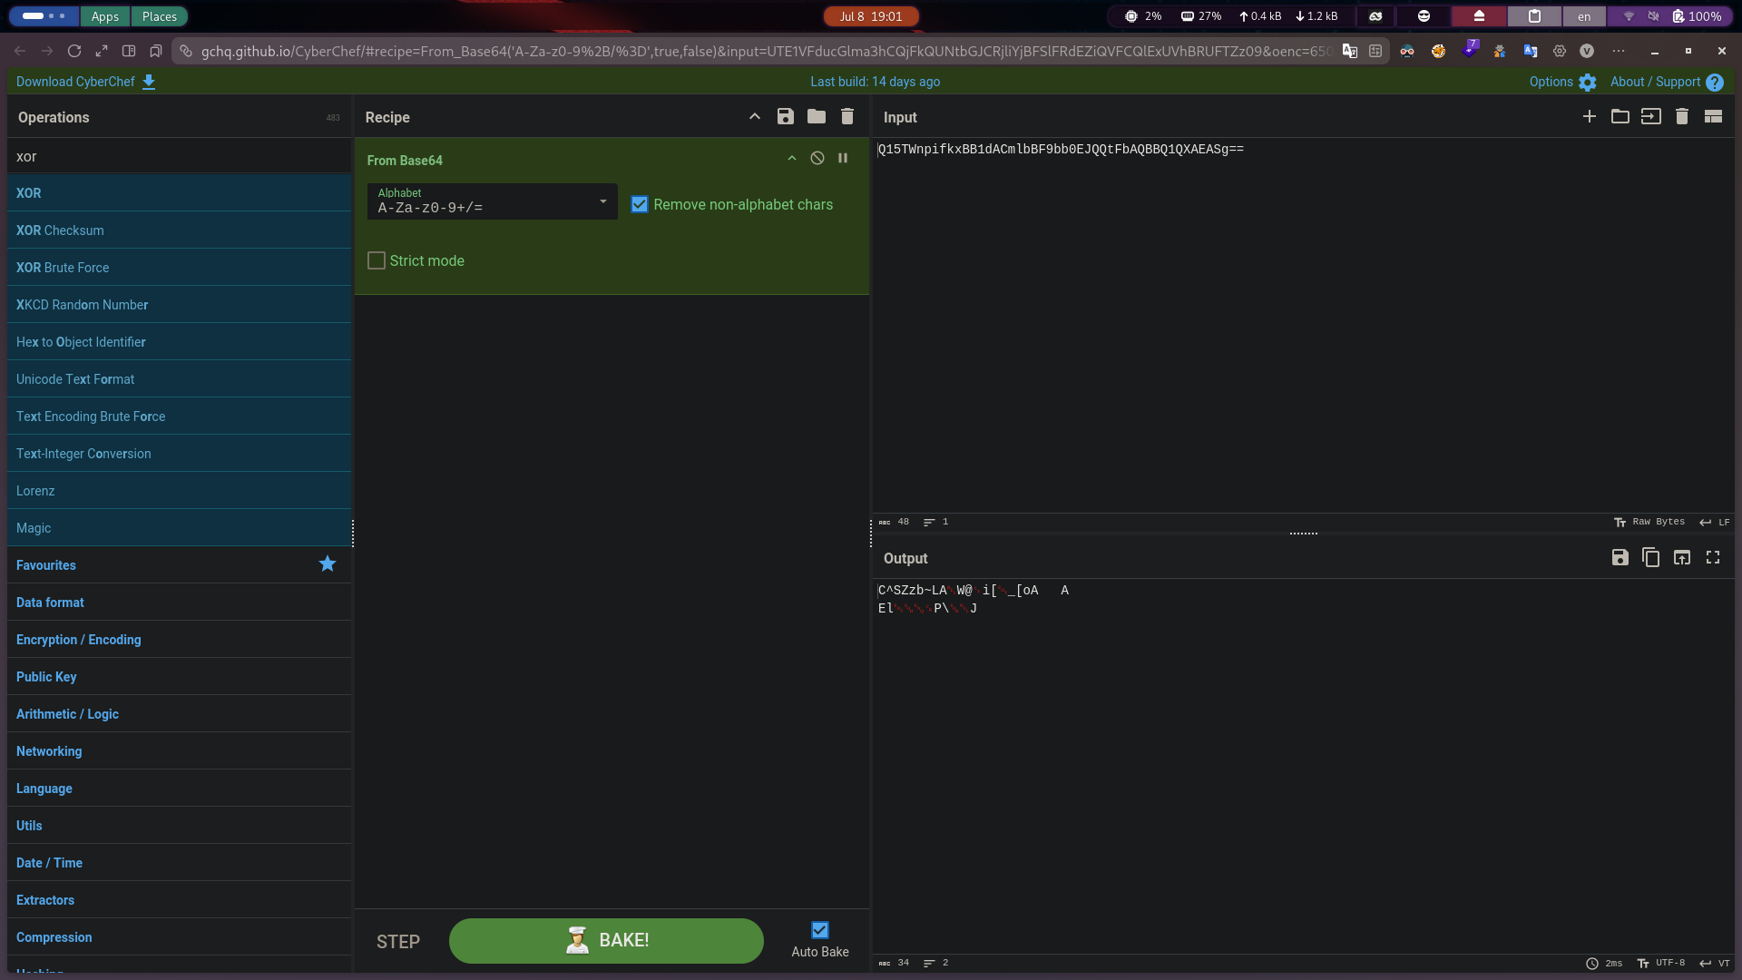Image resolution: width=1742 pixels, height=980 pixels.
Task: Replace the input with the output
Action: [1682, 558]
